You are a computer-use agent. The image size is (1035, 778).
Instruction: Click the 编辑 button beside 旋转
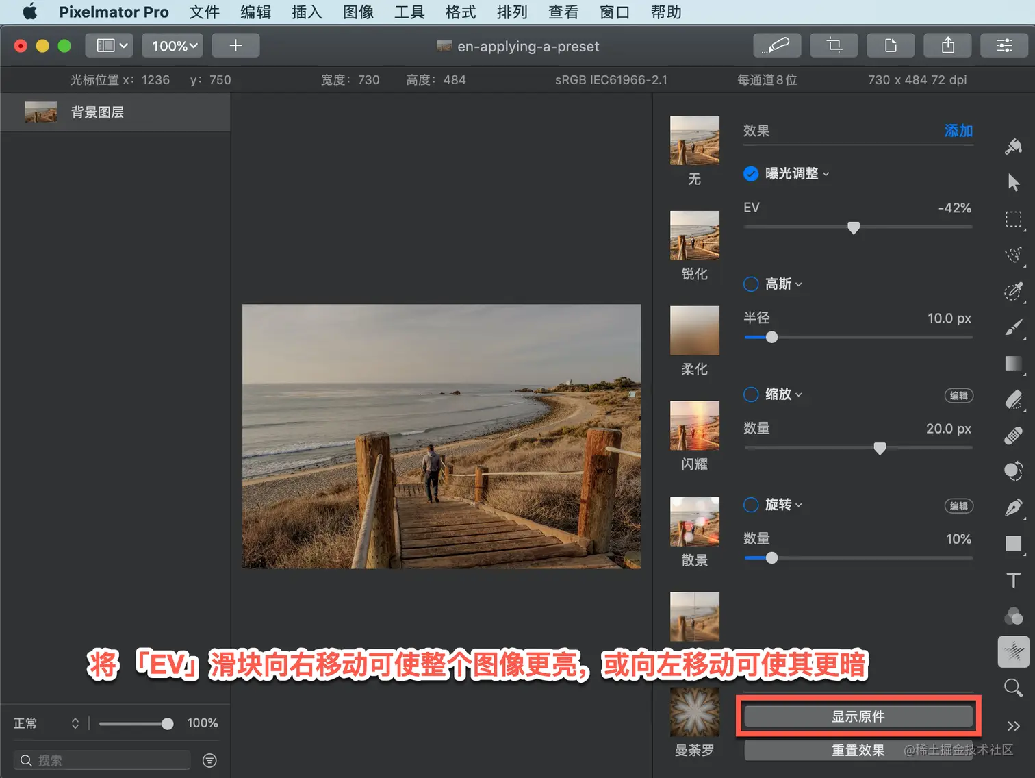point(959,506)
